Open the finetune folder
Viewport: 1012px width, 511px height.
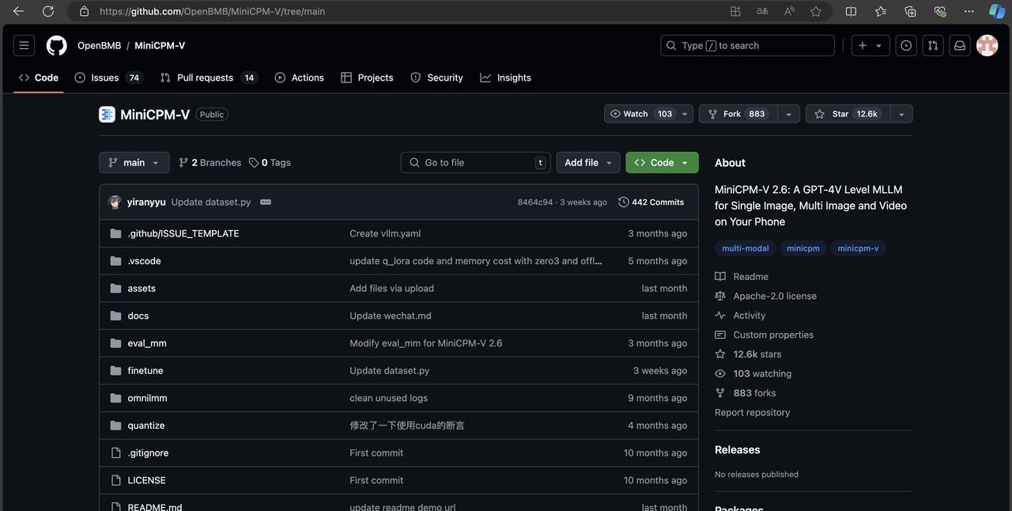pos(145,371)
